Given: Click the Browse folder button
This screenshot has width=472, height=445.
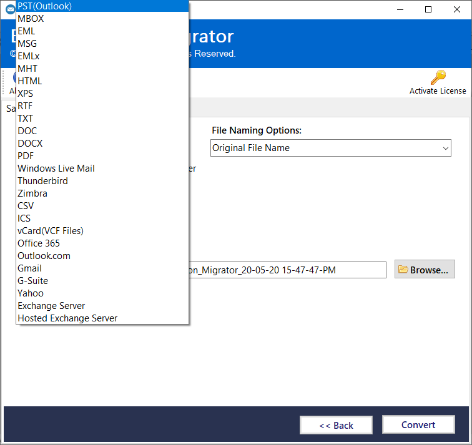Looking at the screenshot, I should pyautogui.click(x=425, y=269).
